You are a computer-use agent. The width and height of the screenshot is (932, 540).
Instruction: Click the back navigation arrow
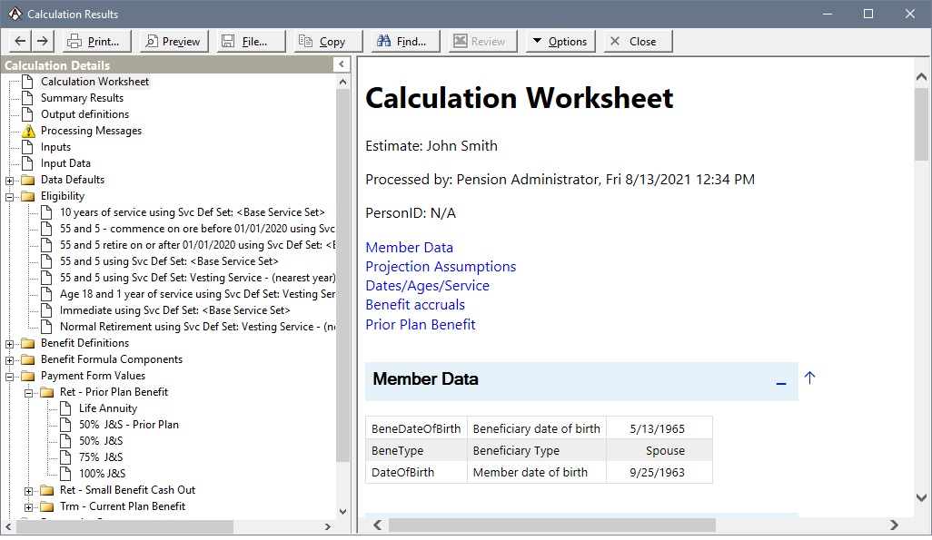click(x=20, y=41)
